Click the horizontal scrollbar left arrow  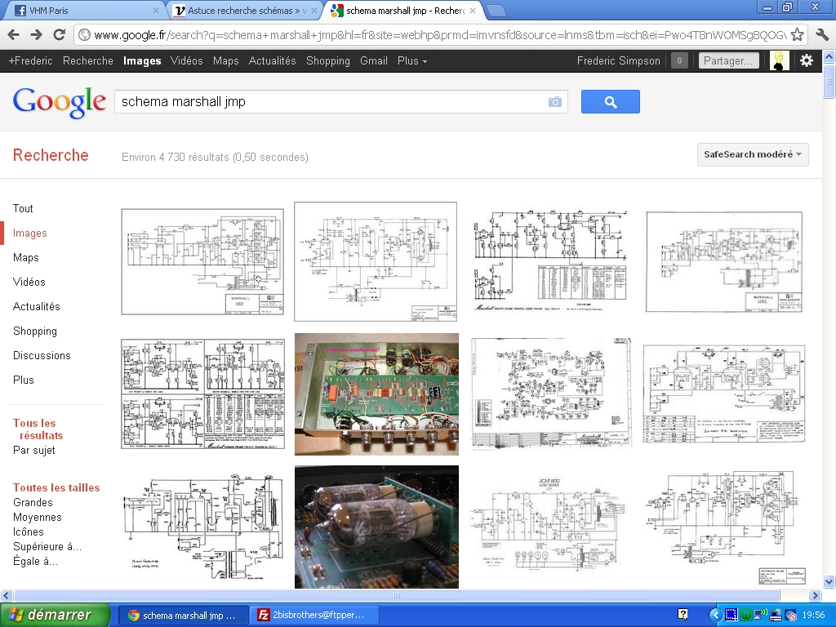click(x=7, y=595)
